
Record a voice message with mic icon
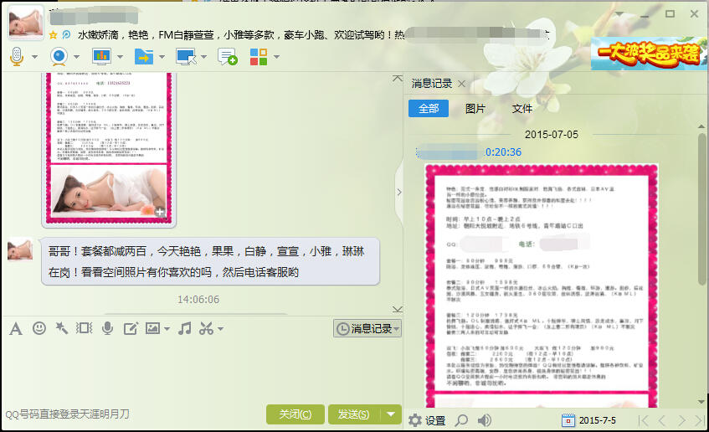(x=108, y=328)
